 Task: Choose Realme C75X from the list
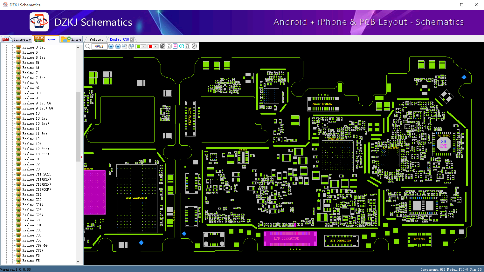(x=33, y=250)
